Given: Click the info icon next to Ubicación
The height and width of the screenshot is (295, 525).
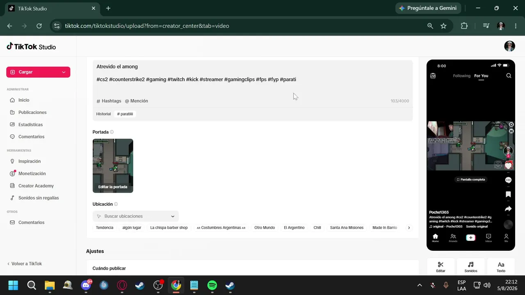Looking at the screenshot, I should 116,204.
